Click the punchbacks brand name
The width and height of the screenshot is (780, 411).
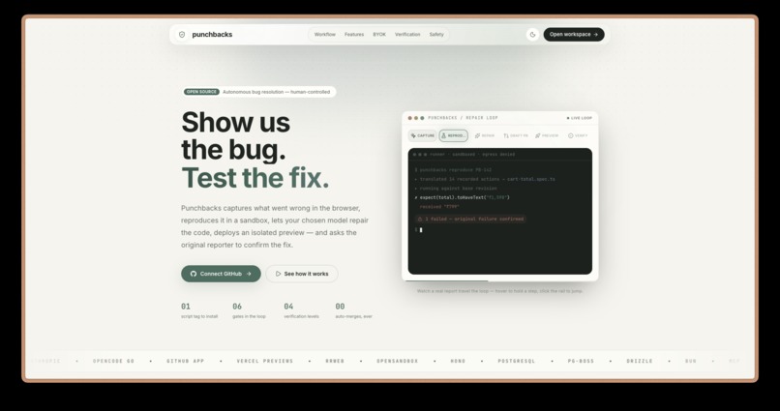(x=212, y=35)
